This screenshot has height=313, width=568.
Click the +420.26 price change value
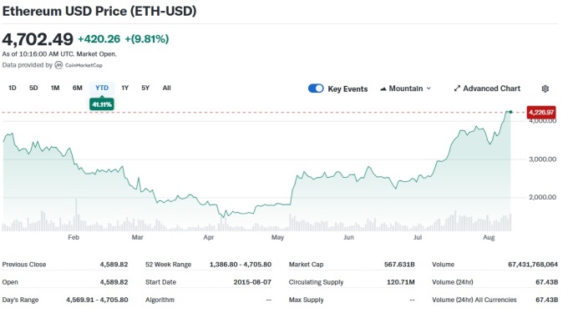point(99,39)
